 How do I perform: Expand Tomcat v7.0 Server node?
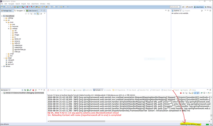2,93
